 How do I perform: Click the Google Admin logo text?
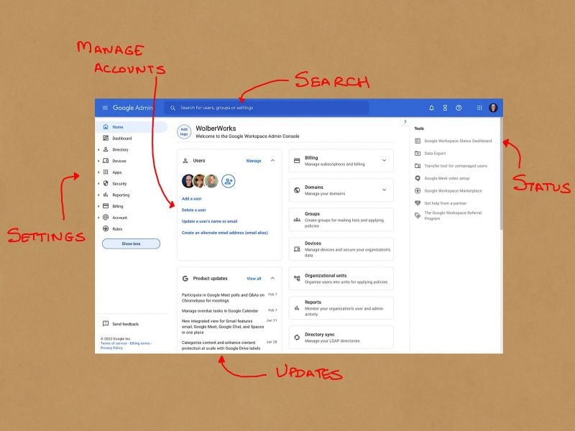coord(132,108)
